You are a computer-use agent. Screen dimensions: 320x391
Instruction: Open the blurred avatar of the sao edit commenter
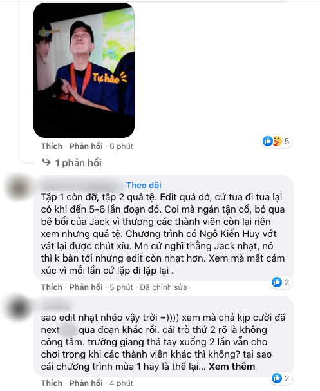pyautogui.click(x=19, y=308)
